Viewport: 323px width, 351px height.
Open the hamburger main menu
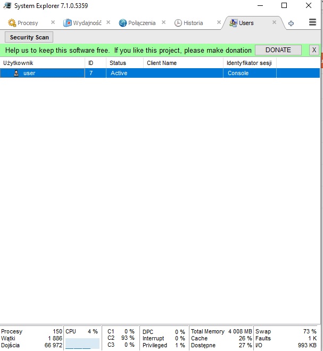(x=312, y=22)
